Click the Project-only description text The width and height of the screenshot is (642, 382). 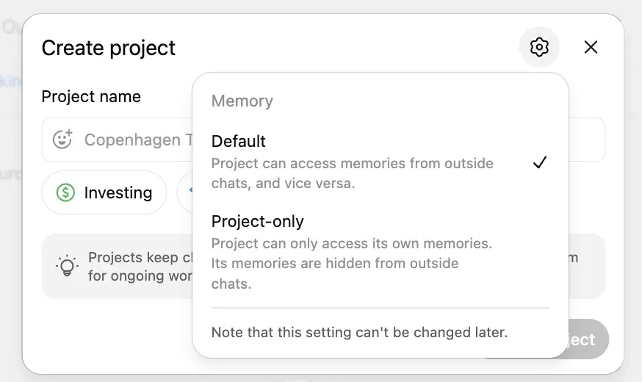(351, 263)
